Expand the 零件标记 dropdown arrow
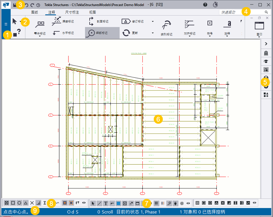 pyautogui.click(x=40, y=36)
